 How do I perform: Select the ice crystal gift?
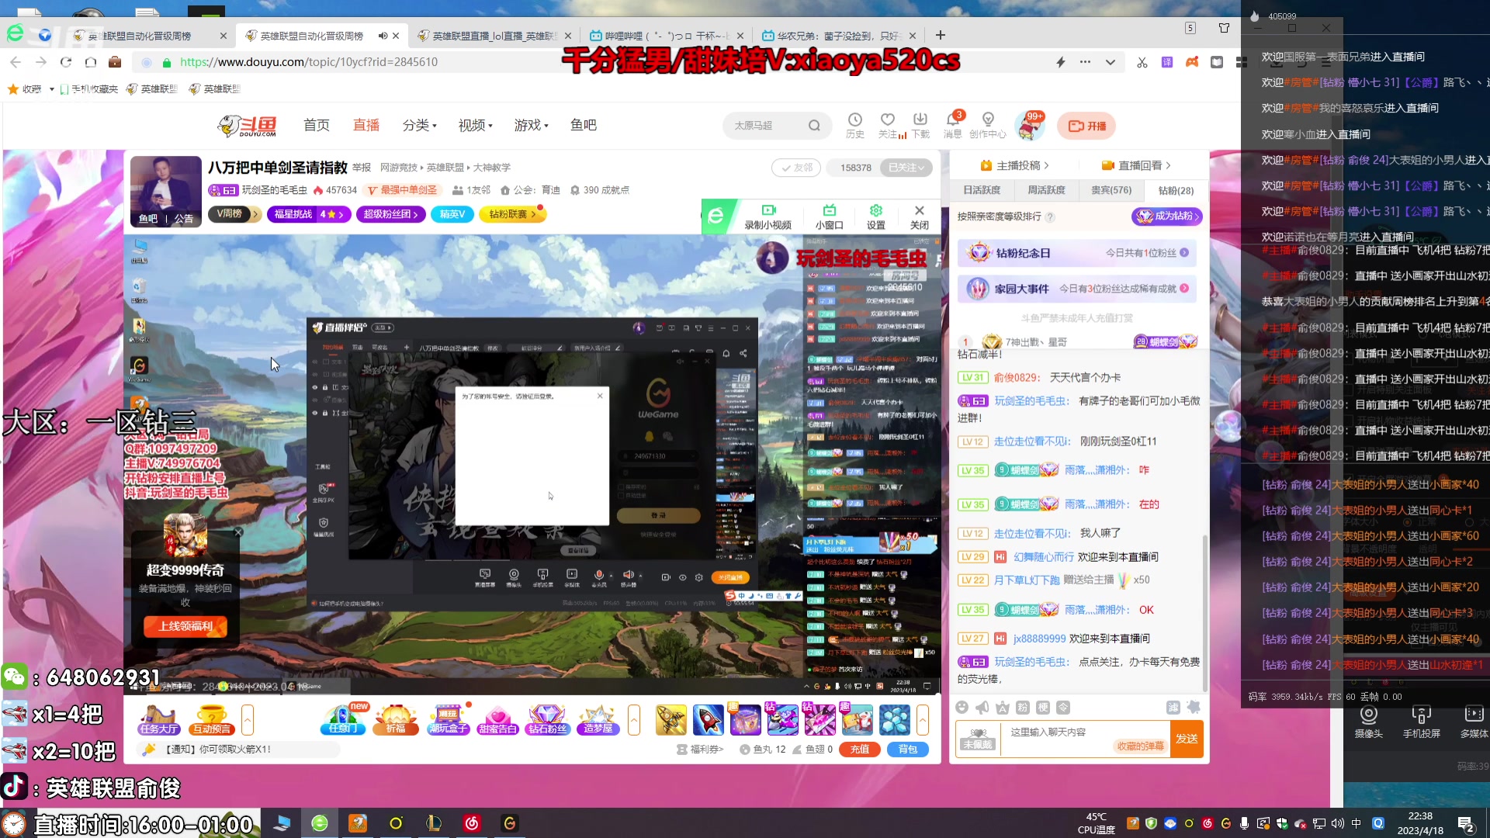click(x=894, y=720)
